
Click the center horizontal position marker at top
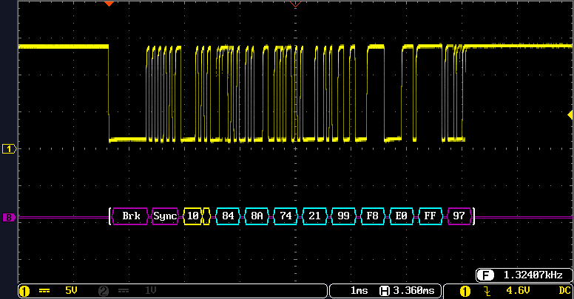[295, 4]
